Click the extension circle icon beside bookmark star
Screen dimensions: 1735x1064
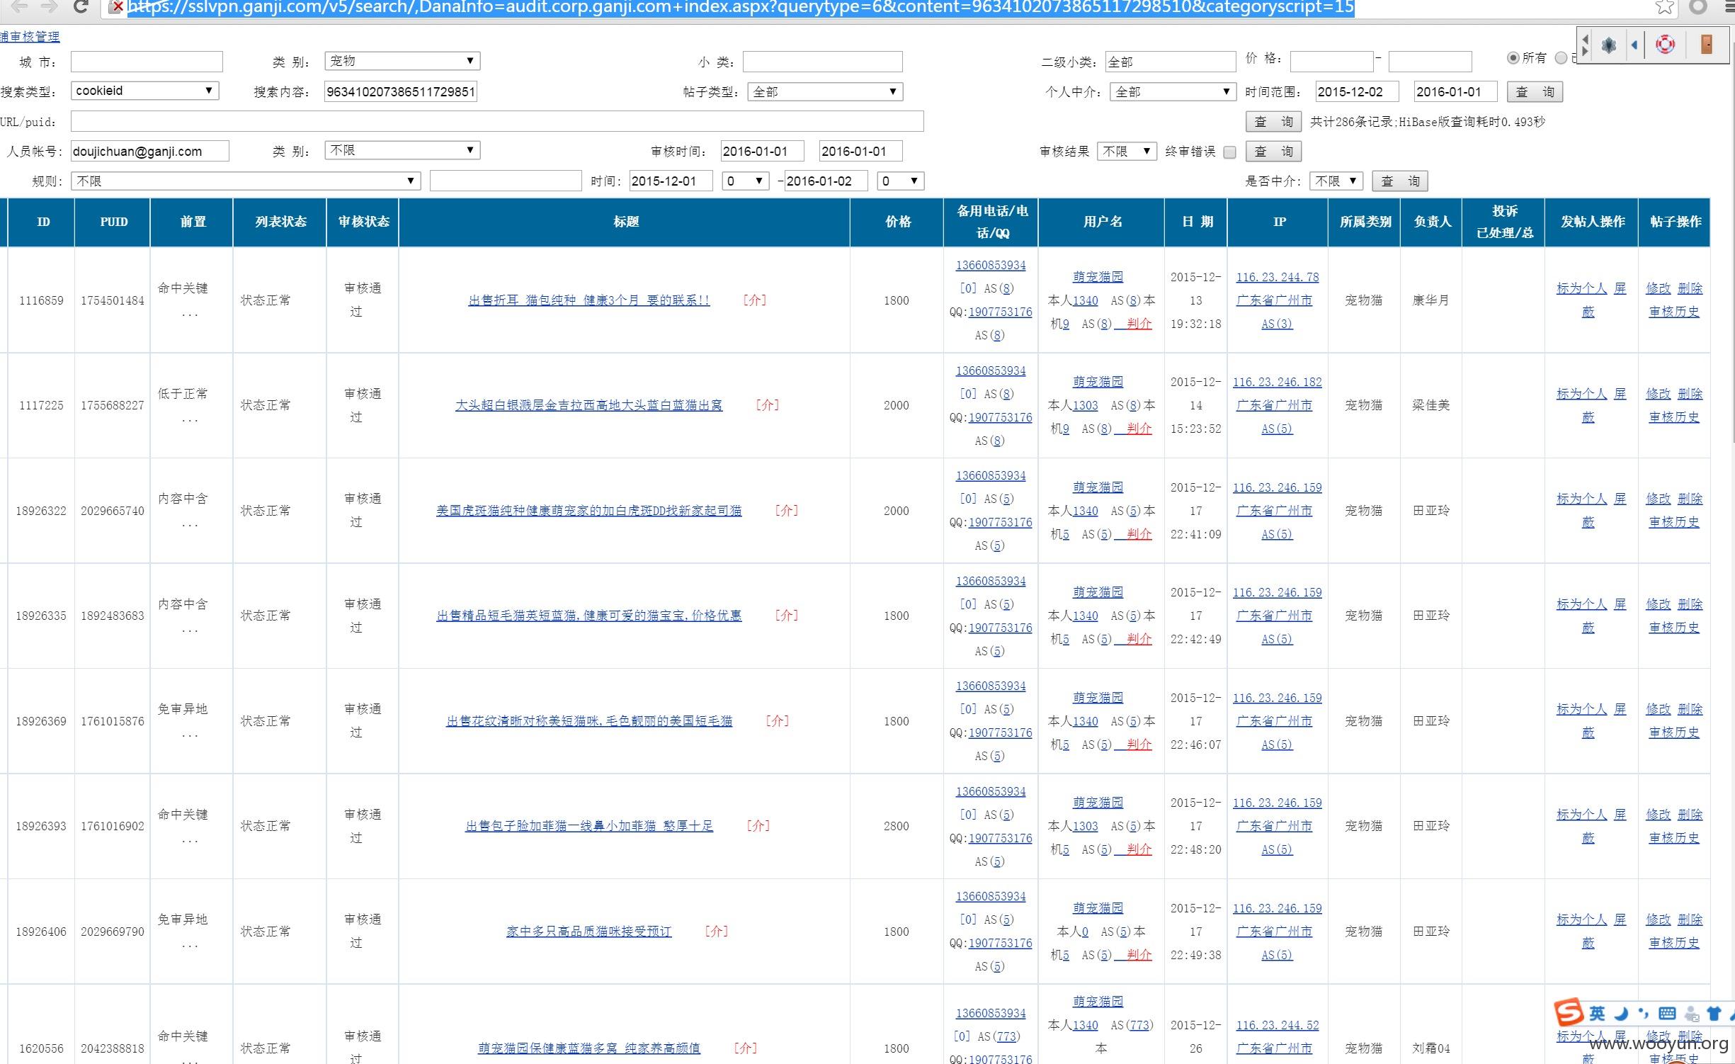(1698, 7)
